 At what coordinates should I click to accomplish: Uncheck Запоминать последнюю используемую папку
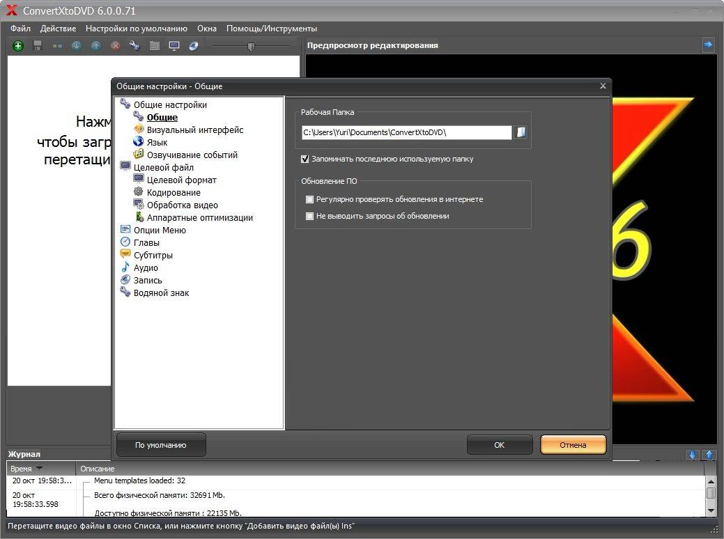click(x=305, y=159)
